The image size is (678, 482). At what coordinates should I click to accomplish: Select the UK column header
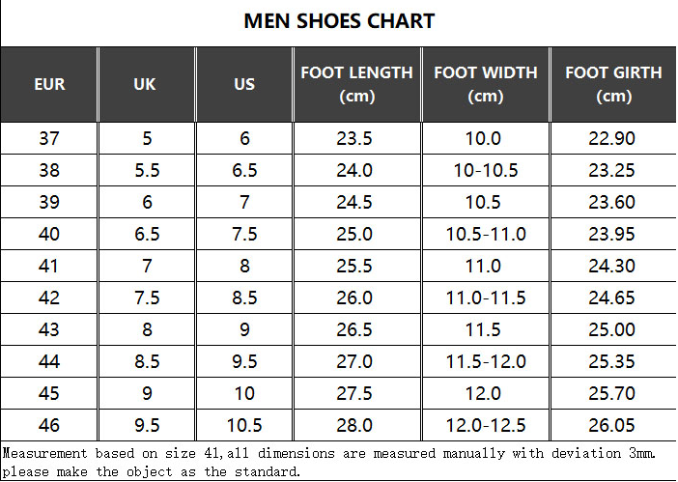pos(145,84)
